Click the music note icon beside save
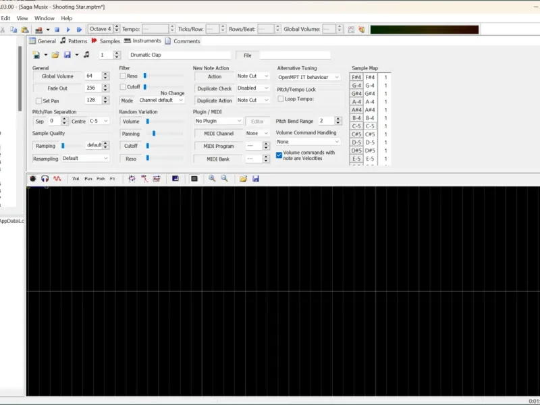This screenshot has height=405, width=540. coord(87,55)
